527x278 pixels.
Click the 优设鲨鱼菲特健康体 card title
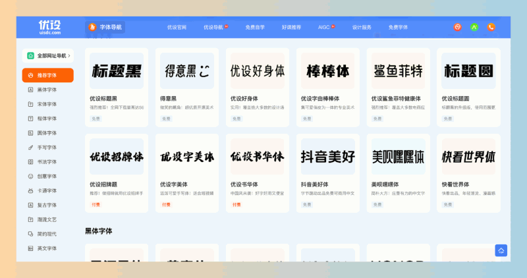396,99
